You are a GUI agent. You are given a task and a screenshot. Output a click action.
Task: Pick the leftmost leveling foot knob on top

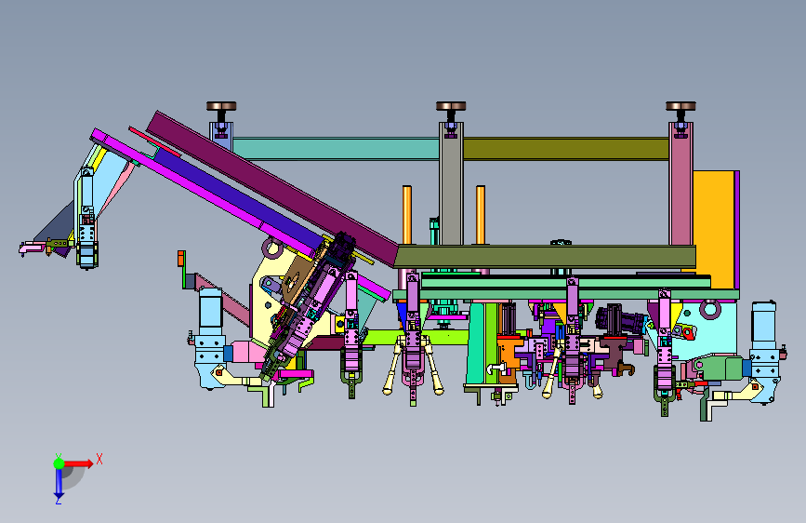click(x=221, y=107)
